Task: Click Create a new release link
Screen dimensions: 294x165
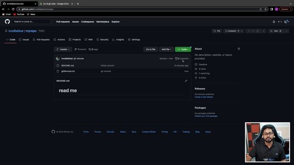Action: click(x=204, y=97)
